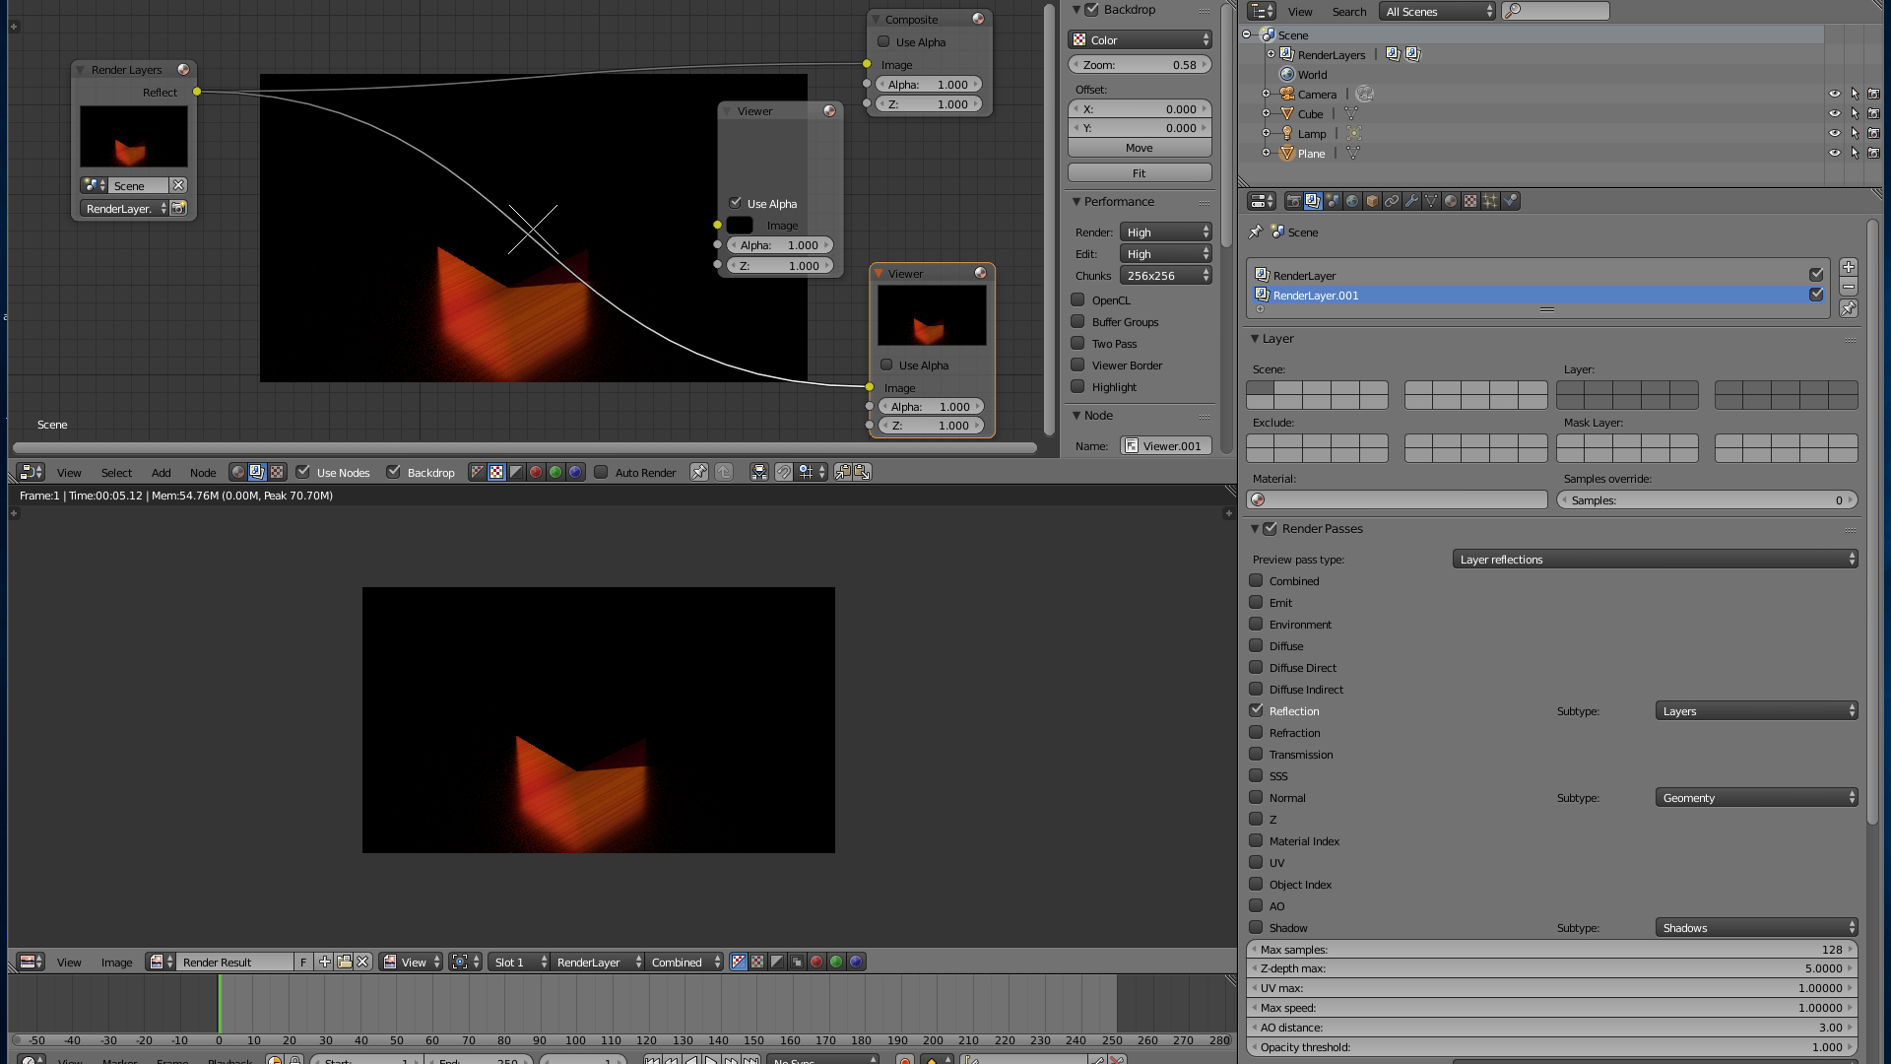Viewport: 1891px width, 1064px height.
Task: Open the Add menu in node editor
Action: pyautogui.click(x=161, y=473)
